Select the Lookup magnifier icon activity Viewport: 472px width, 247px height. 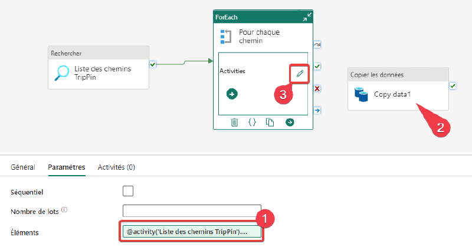(61, 73)
